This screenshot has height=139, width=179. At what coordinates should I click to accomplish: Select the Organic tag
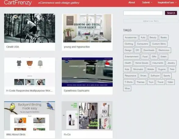click(x=162, y=69)
